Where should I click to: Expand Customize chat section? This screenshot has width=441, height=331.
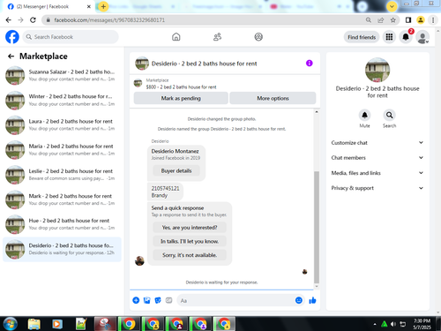point(377,143)
